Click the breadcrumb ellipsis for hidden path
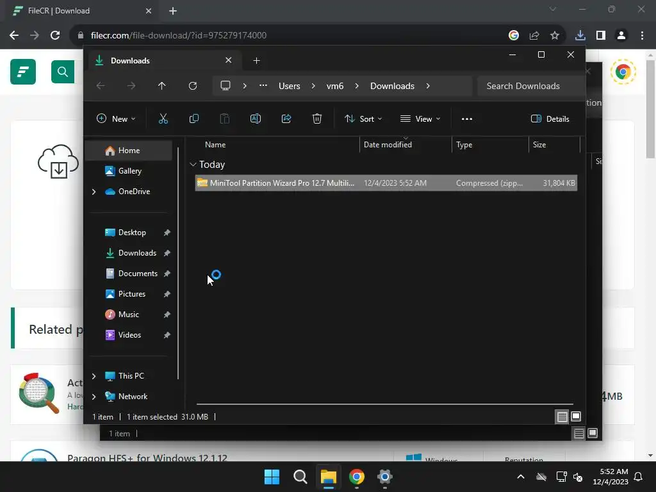Screen dimensions: 656x492 click(x=263, y=85)
